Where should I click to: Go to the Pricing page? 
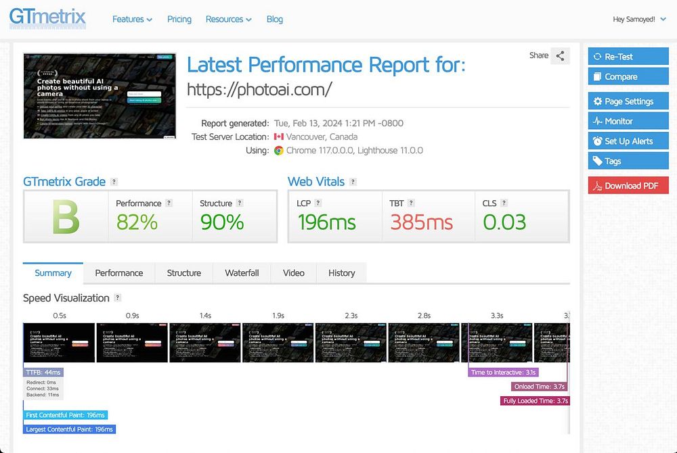tap(179, 20)
